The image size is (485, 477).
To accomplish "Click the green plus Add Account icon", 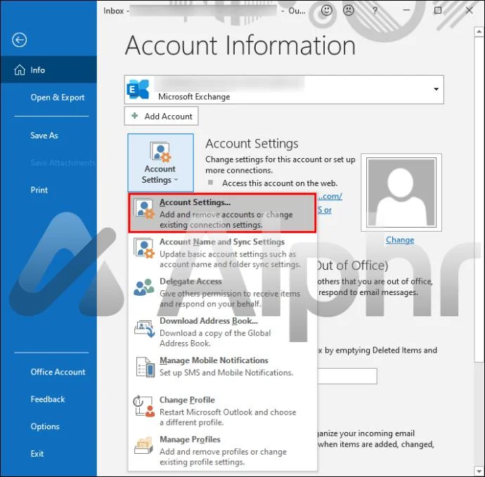I will (134, 116).
